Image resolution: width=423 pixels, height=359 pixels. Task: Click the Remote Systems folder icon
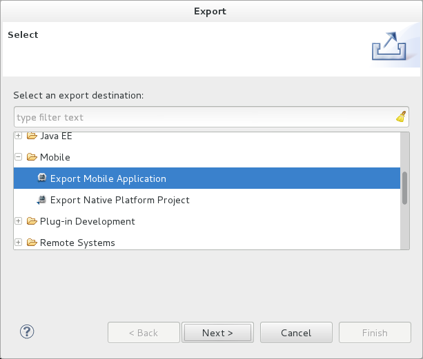32,243
